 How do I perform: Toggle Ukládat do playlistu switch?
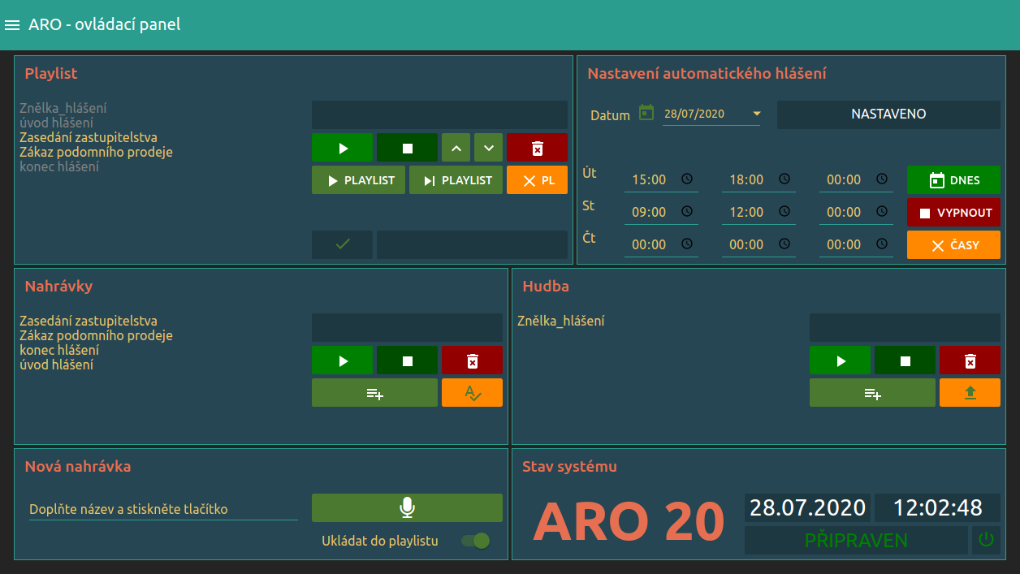(476, 541)
